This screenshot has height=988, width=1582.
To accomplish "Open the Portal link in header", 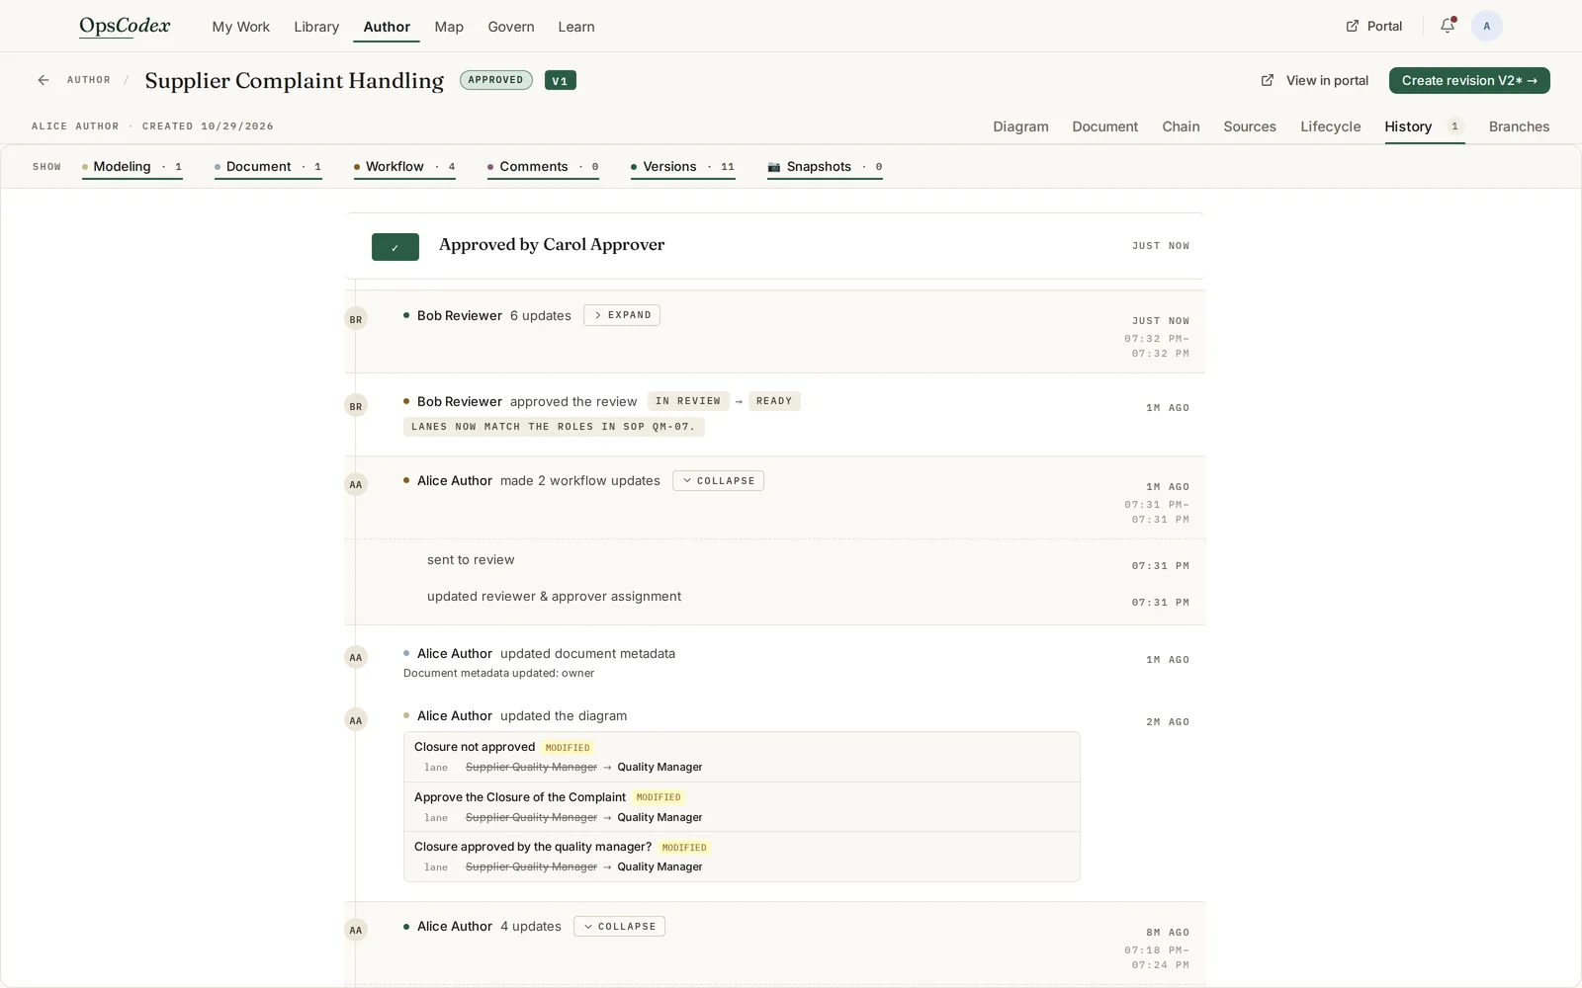I will [x=1374, y=26].
